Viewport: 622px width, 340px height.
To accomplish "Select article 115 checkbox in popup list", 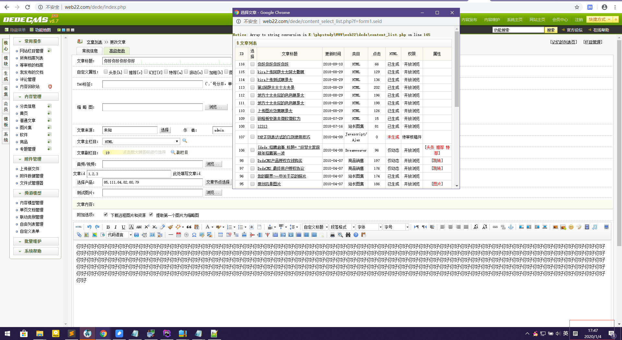I will 252,72.
